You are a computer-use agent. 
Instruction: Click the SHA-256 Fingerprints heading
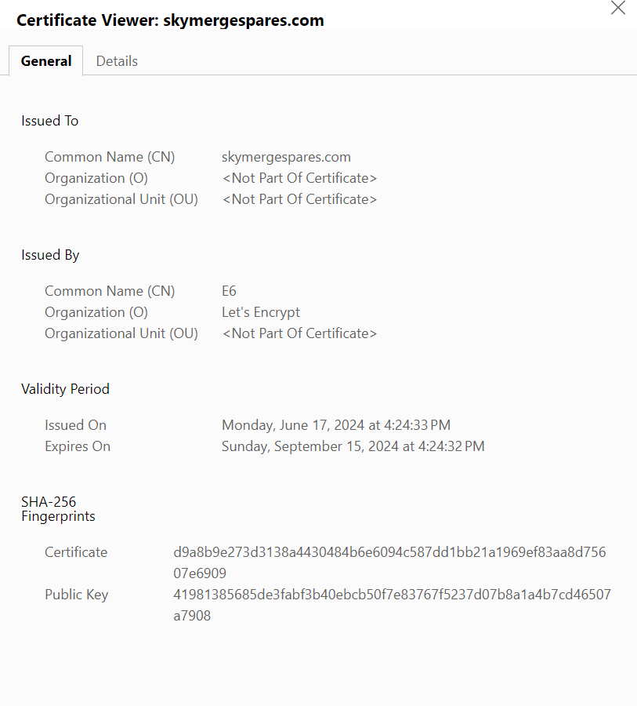coord(58,509)
